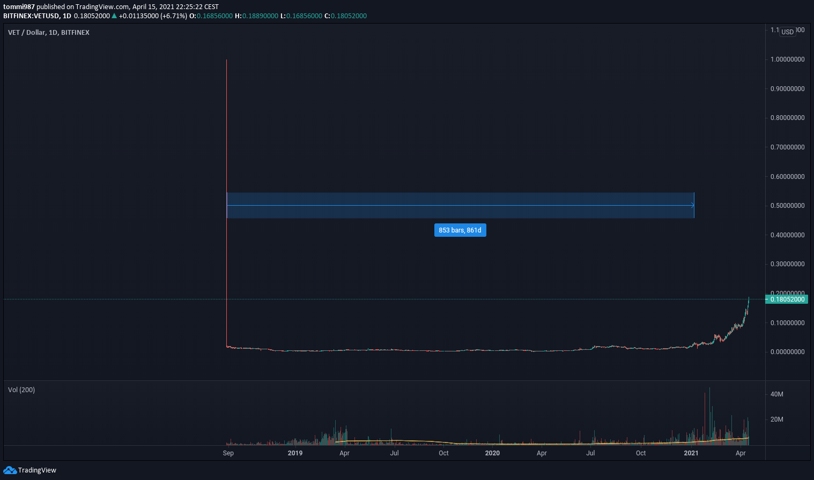Click the open value O:0.16856000 in header
814x480 pixels.
[211, 16]
